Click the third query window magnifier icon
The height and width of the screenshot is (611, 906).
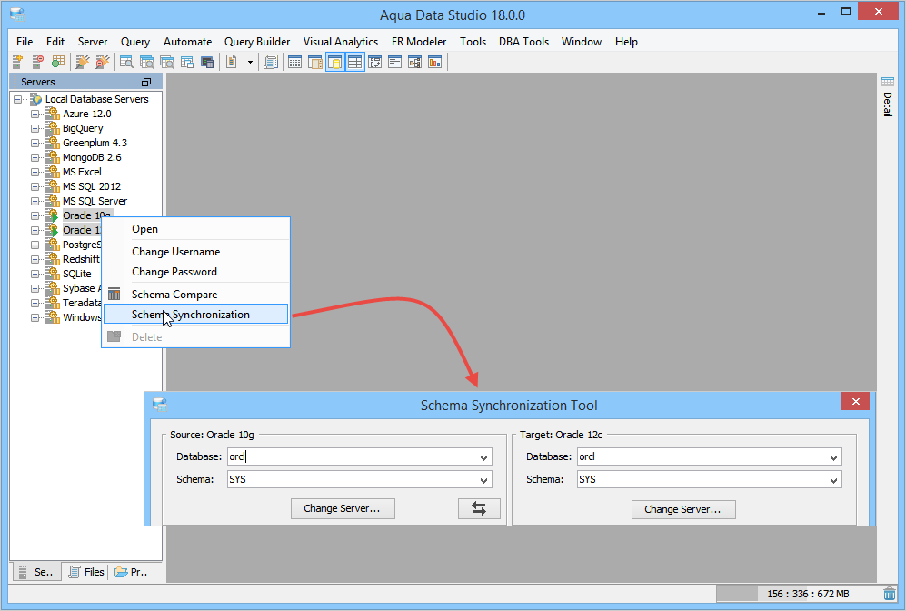click(x=167, y=62)
